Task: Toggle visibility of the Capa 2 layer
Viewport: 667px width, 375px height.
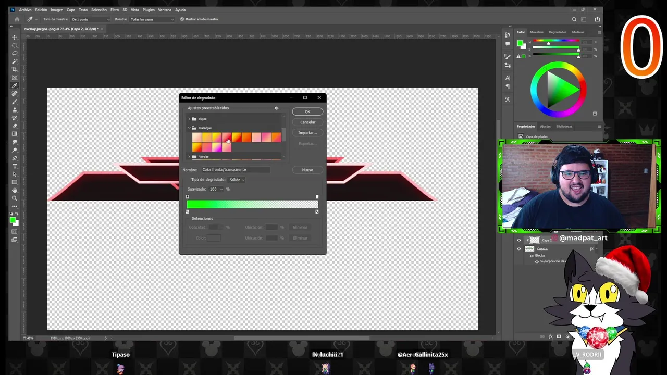Action: 518,240
